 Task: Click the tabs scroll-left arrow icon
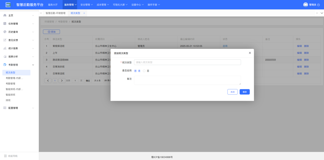pos(41,13)
